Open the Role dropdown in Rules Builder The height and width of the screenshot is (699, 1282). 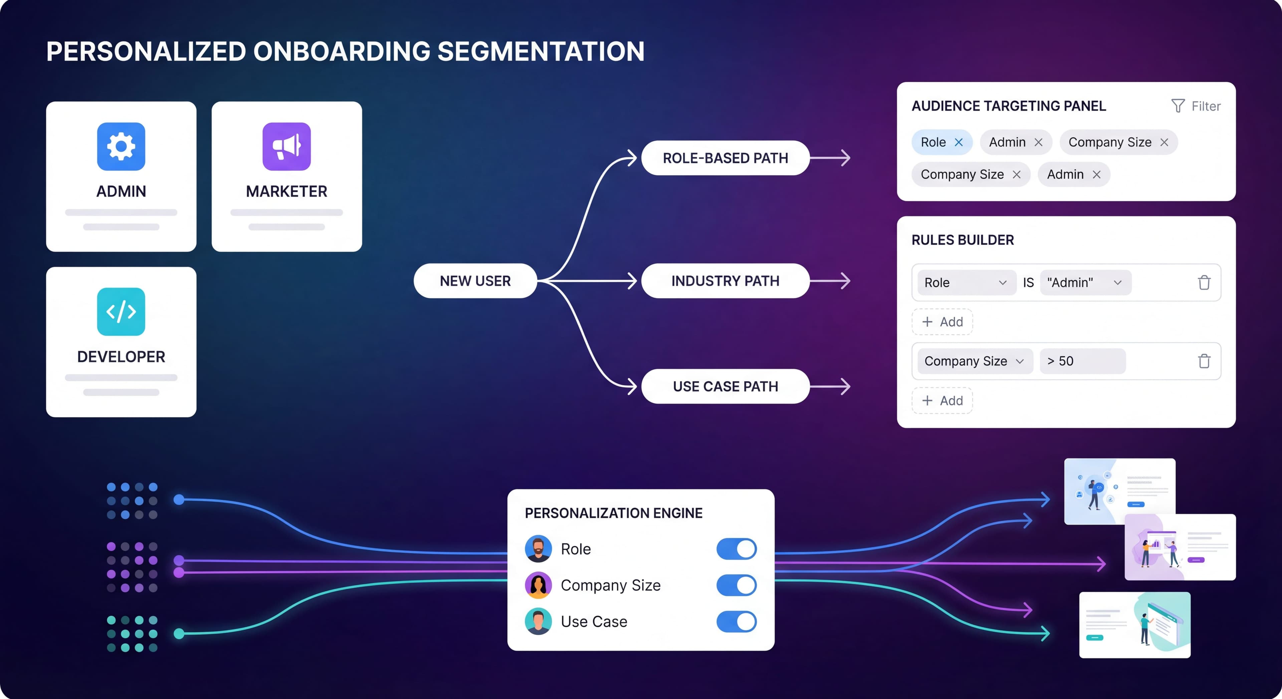coord(966,283)
